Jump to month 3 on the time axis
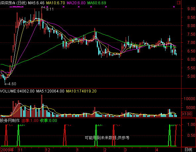The width and height of the screenshot is (196, 152). 126,150
